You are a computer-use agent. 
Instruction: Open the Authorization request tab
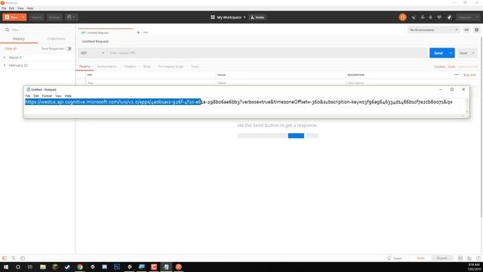click(107, 66)
